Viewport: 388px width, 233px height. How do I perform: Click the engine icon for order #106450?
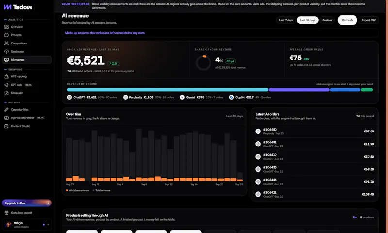click(258, 131)
